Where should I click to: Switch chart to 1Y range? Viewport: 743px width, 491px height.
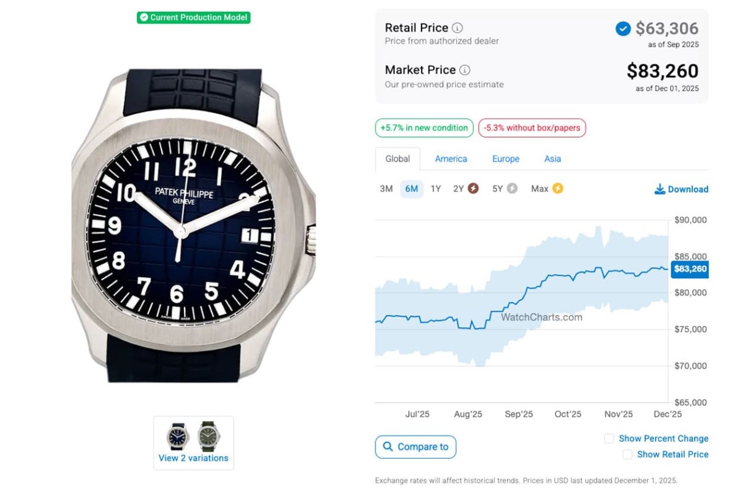click(436, 189)
